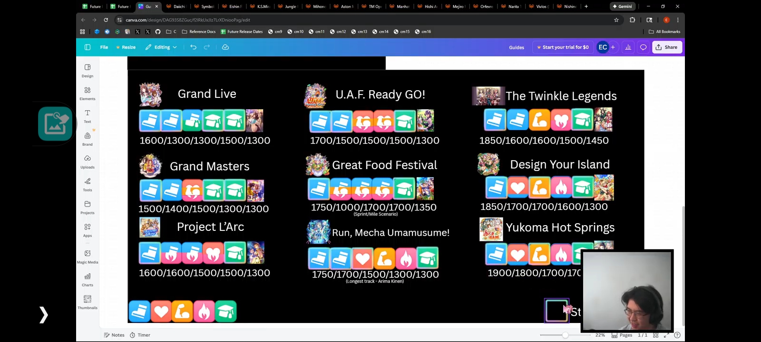This screenshot has width=761, height=342.
Task: Open the comments speech bubble
Action: pos(644,47)
